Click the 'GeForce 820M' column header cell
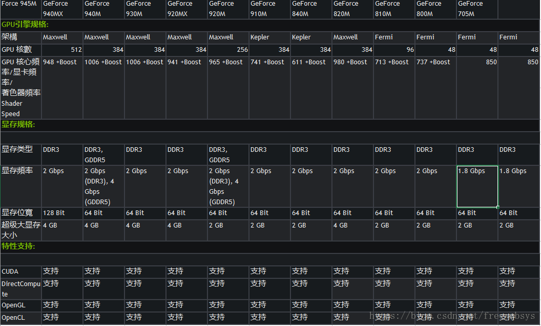 [353, 9]
